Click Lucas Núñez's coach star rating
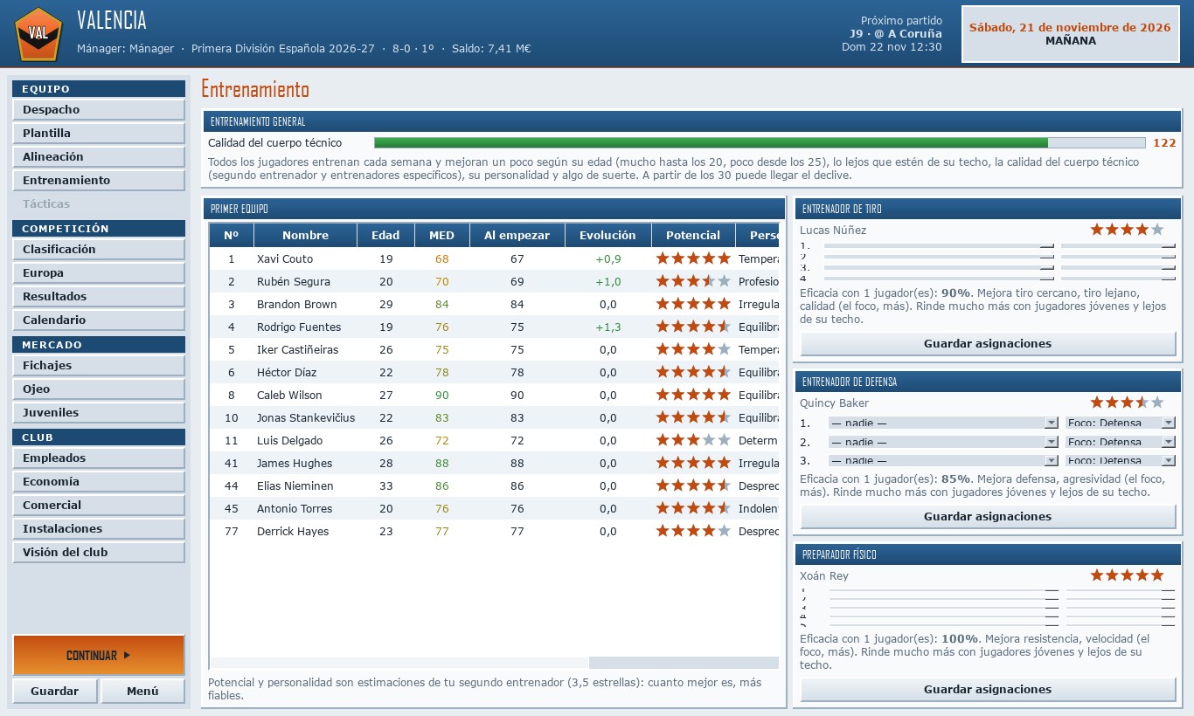The width and height of the screenshot is (1194, 716). [x=1127, y=230]
